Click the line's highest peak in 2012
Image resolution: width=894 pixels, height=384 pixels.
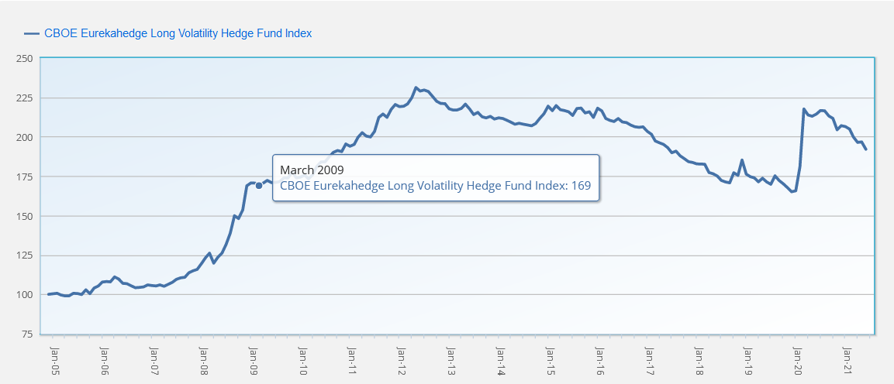tap(416, 87)
